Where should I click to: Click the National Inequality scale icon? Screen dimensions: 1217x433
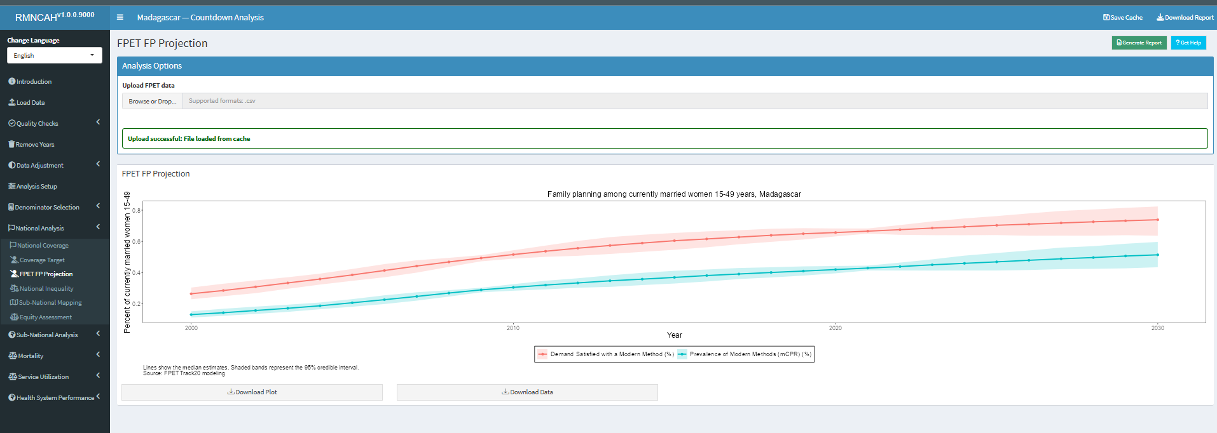click(15, 288)
